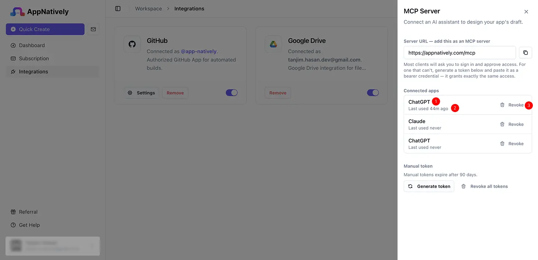Screen dimensions: 538x260
Task: Click the trash icon in the last ChatGPT row
Action: click(502, 144)
